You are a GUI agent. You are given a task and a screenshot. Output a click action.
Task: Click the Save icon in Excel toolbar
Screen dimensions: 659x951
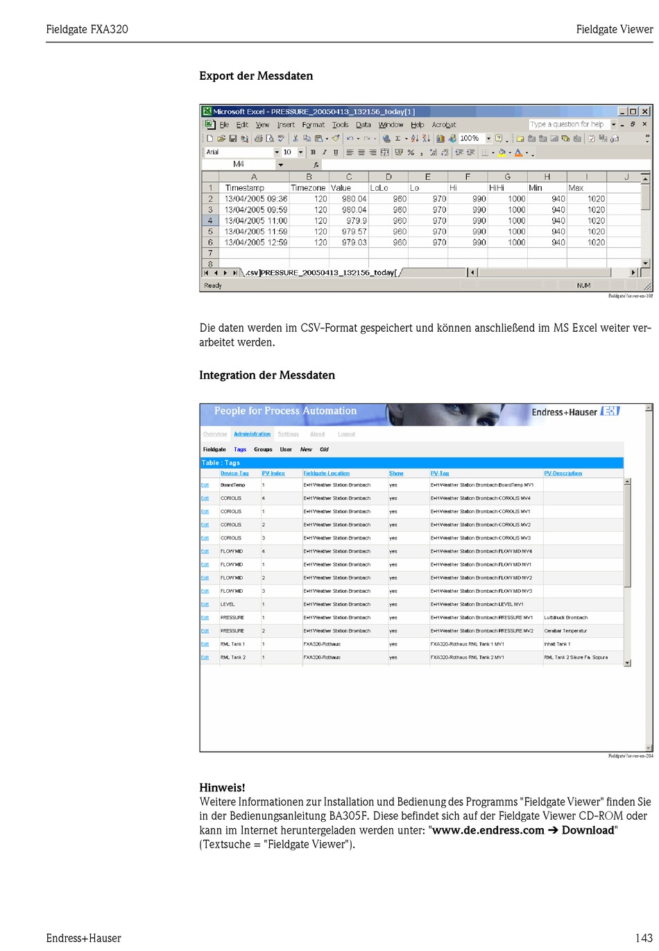233,139
